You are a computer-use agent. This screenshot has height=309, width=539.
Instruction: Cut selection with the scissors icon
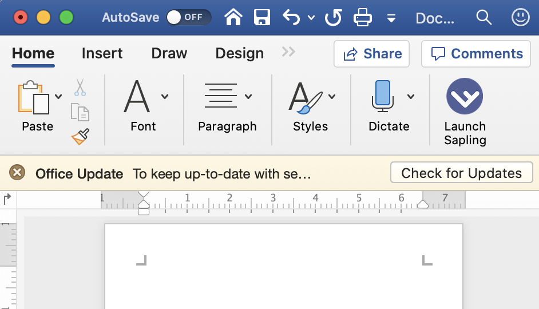[80, 88]
